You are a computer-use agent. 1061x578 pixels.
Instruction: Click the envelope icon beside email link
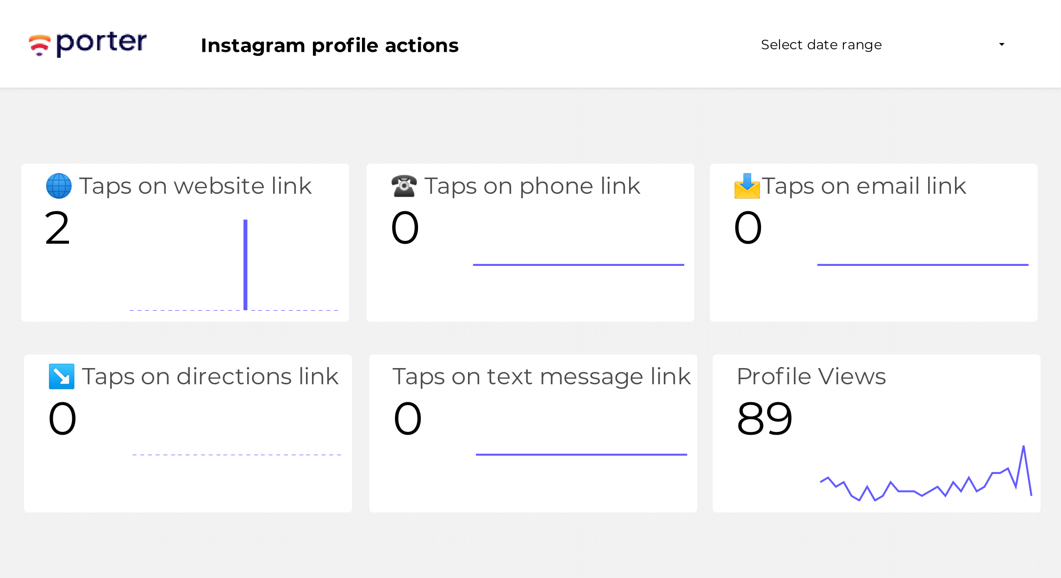click(747, 186)
